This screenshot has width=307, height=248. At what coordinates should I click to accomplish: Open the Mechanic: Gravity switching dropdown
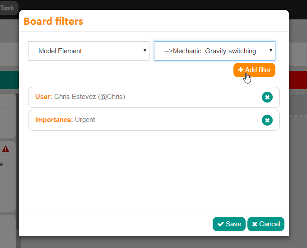[214, 51]
